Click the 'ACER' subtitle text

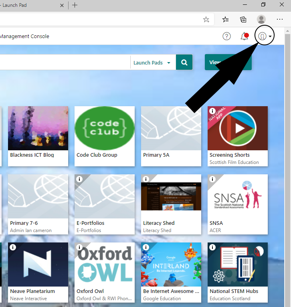point(215,230)
